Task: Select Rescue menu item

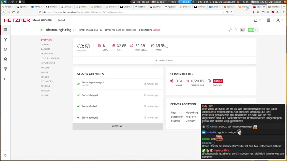Action: point(45,77)
